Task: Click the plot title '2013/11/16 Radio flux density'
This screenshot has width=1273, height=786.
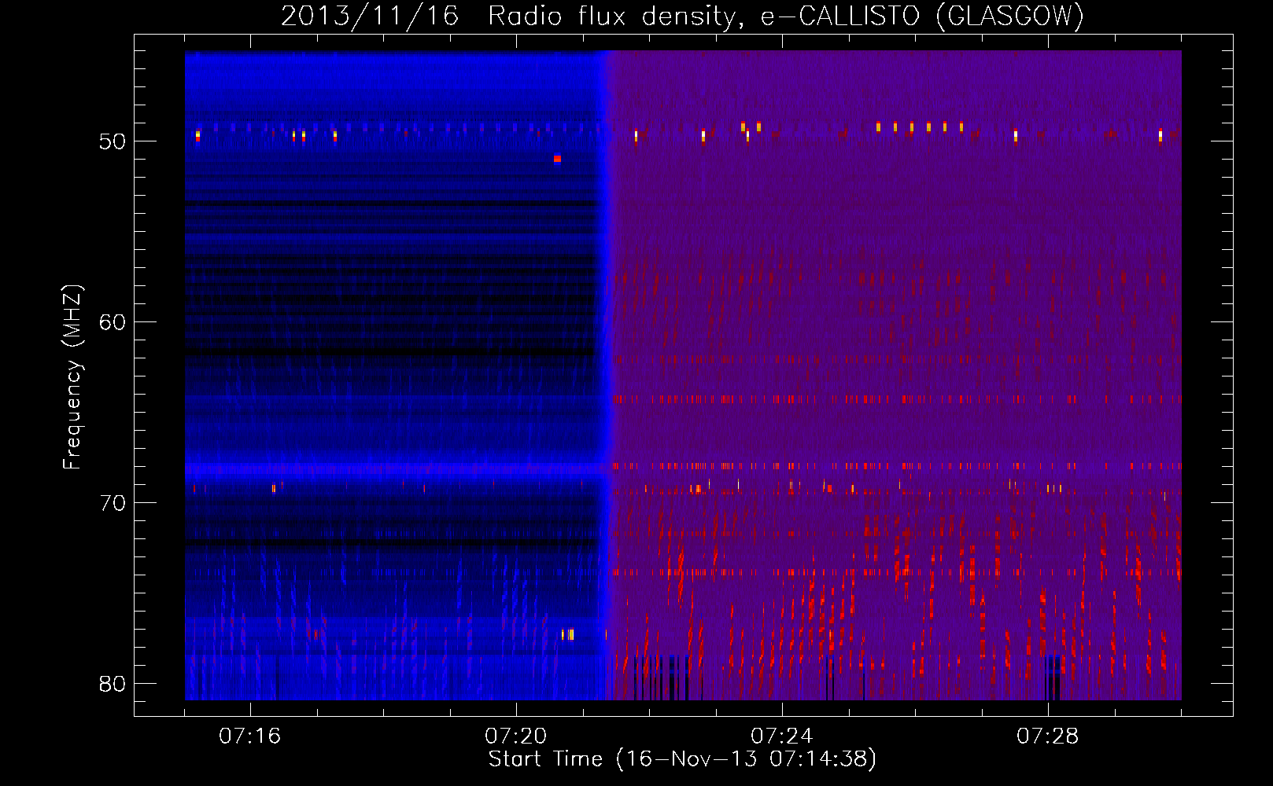Action: (510, 17)
